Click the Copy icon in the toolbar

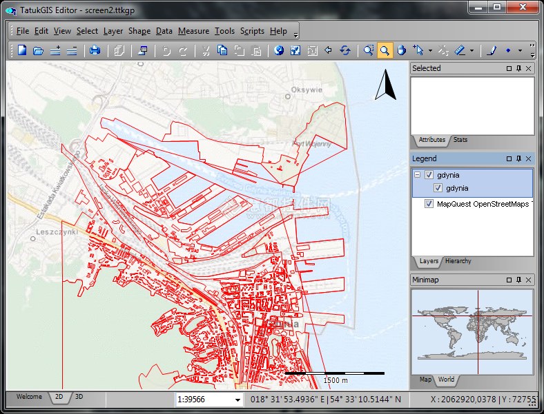pos(222,50)
